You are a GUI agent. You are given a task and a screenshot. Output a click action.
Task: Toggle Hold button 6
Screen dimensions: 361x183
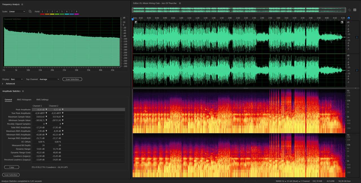[67, 12]
